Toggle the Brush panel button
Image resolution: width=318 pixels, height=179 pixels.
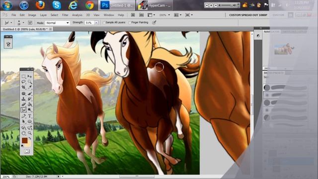click(x=30, y=22)
